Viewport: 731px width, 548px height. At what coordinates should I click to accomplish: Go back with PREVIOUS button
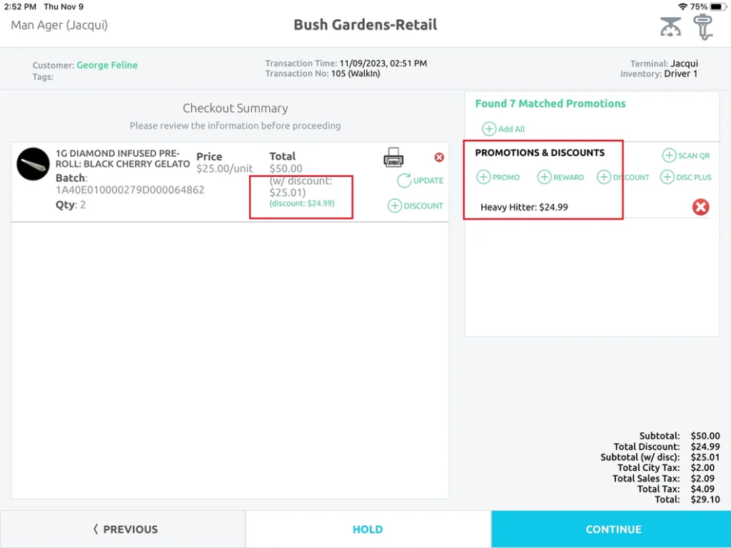click(123, 529)
